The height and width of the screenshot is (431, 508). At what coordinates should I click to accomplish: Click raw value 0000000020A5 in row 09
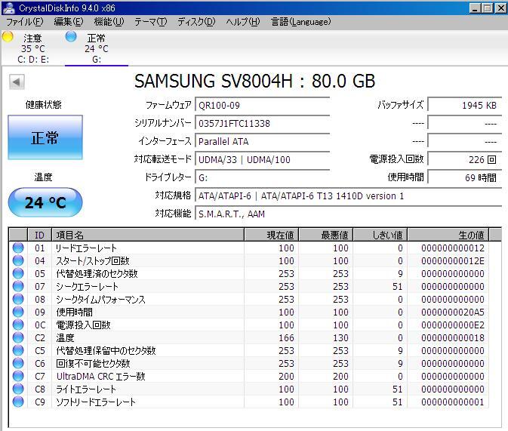453,312
